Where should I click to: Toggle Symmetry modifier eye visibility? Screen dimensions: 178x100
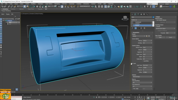pyautogui.click(x=132, y=24)
